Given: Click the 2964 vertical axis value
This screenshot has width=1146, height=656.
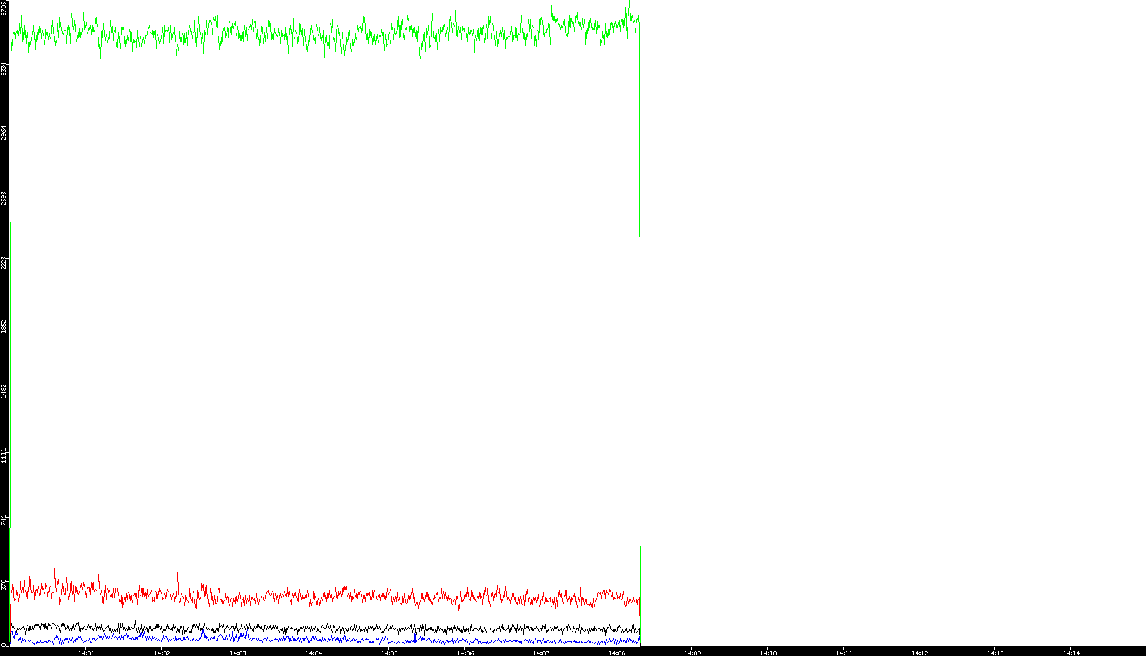Looking at the screenshot, I should tap(4, 133).
